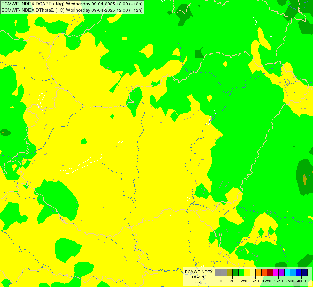Viewport: 313px width, 287px height.
Task: Click the bright green legend swatch before 250
Action: 241,273
